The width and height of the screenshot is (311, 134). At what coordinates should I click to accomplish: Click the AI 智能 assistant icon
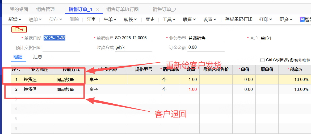click(x=302, y=19)
